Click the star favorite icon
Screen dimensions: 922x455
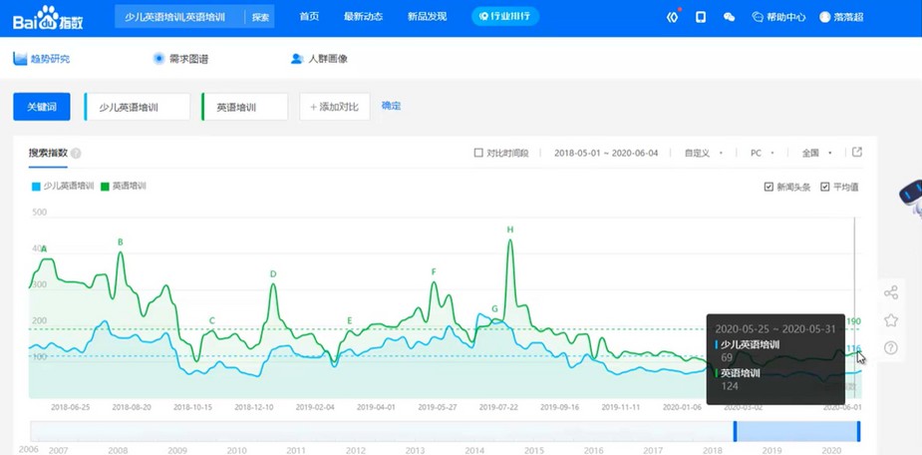pyautogui.click(x=891, y=320)
